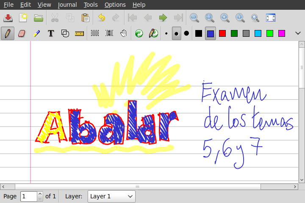Open the Help menu
This screenshot has height=203, width=305.
[x=139, y=5]
